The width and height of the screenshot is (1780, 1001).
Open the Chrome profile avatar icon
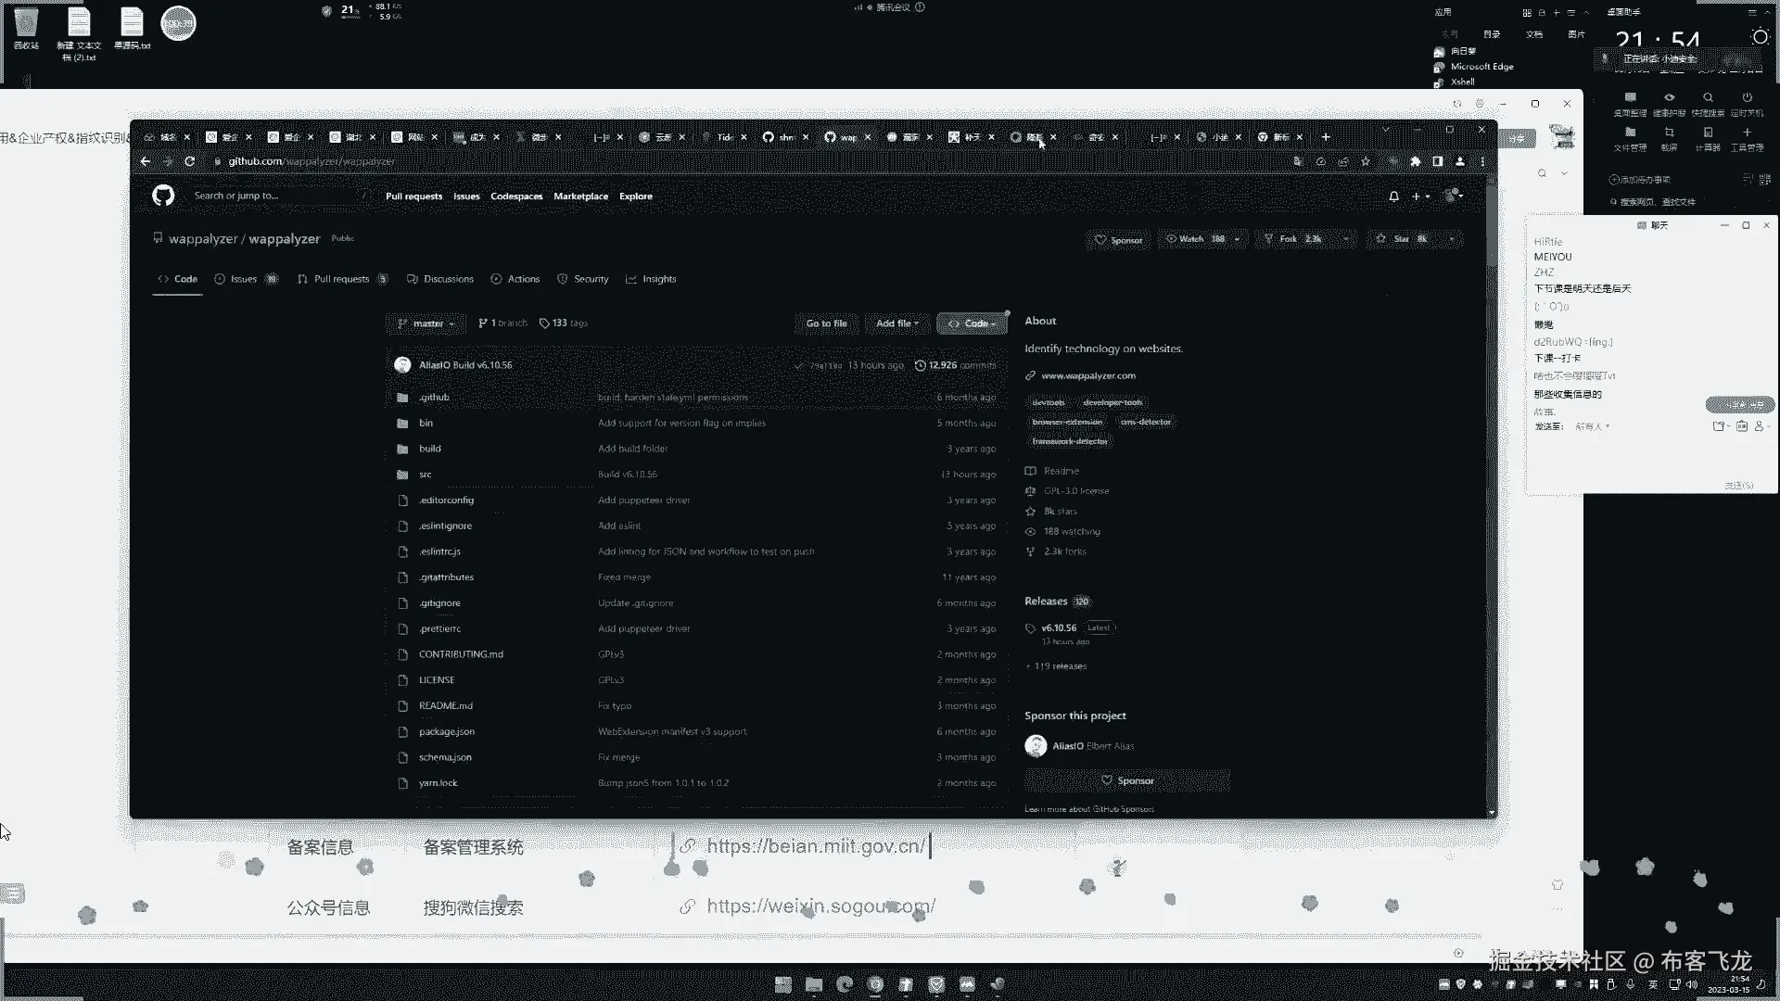(1460, 161)
